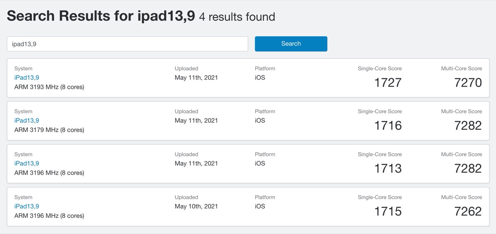Image resolution: width=496 pixels, height=234 pixels.
Task: Click multi-core score 7282 beside score 1713
Action: (468, 169)
